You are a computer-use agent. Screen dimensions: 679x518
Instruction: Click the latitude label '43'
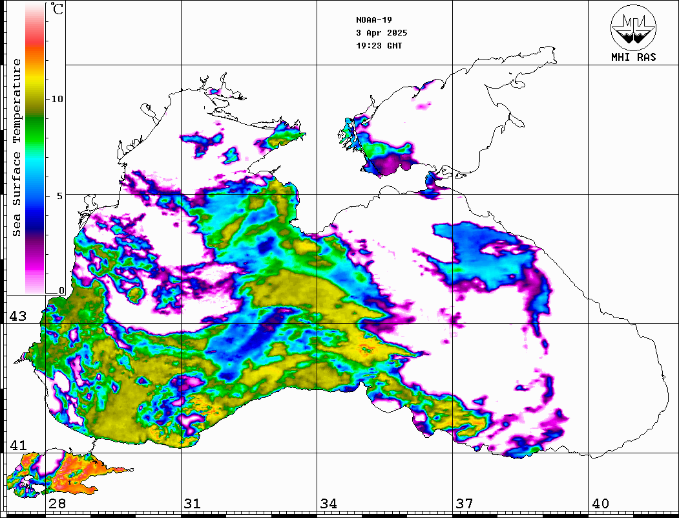click(18, 316)
